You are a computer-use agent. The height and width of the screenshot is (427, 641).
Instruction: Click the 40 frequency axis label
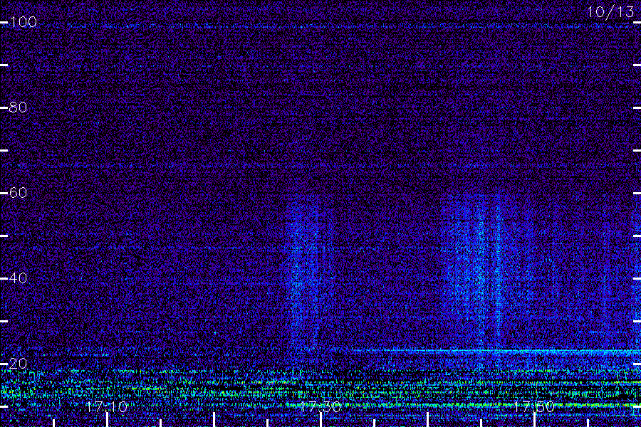tap(18, 278)
